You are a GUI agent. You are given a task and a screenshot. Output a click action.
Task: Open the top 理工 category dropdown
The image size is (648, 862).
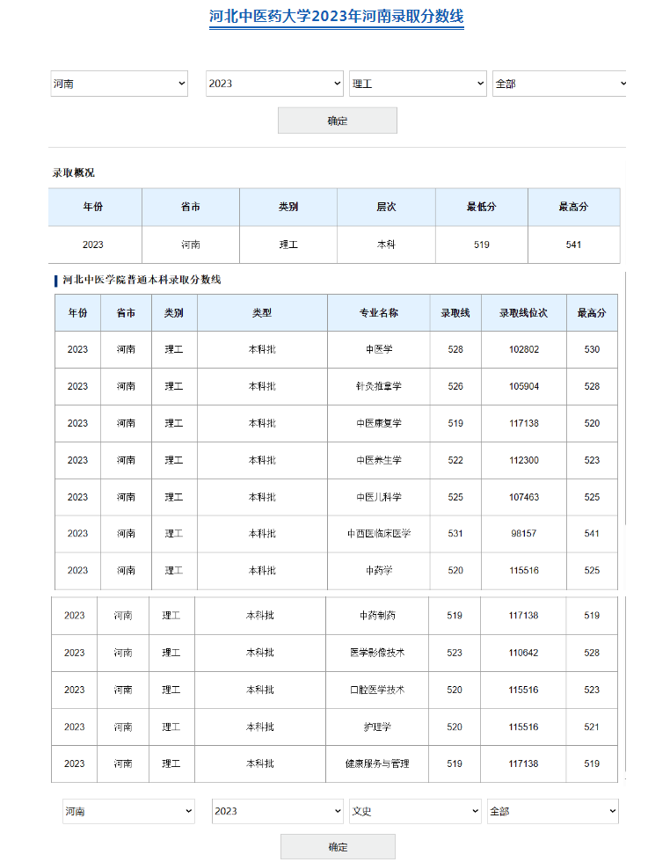click(418, 84)
